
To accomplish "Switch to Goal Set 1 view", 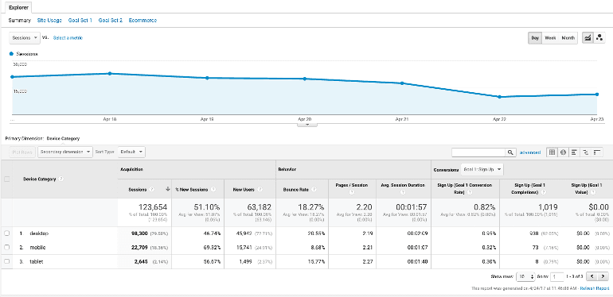I will click(80, 21).
